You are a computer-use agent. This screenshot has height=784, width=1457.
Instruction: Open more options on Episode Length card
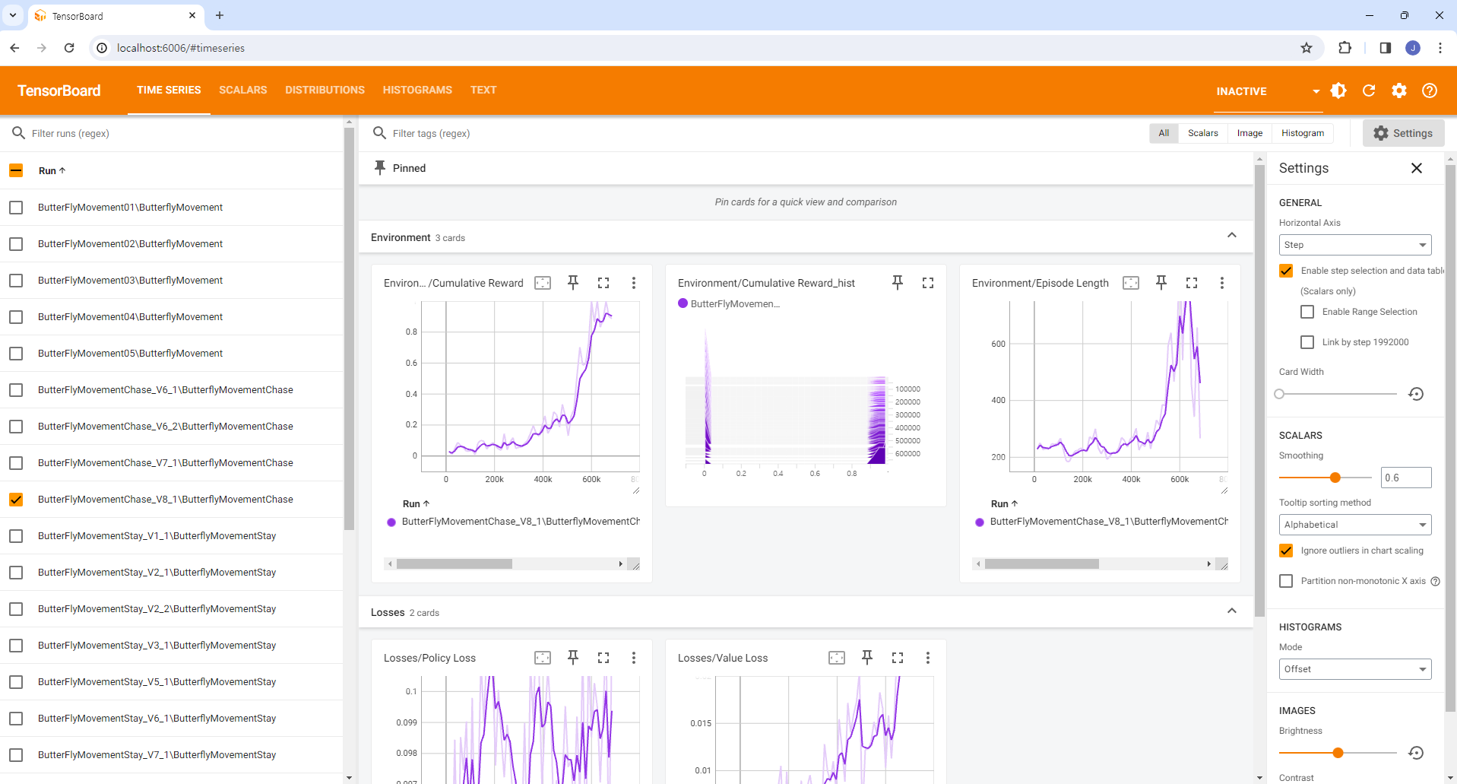[x=1222, y=283]
